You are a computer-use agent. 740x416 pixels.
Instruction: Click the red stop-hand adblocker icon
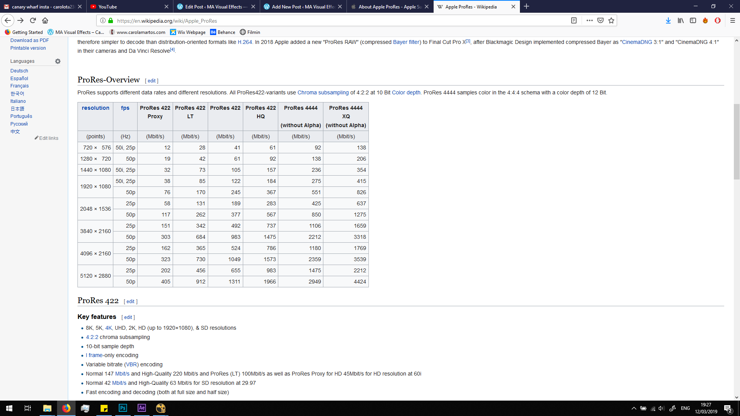[718, 21]
